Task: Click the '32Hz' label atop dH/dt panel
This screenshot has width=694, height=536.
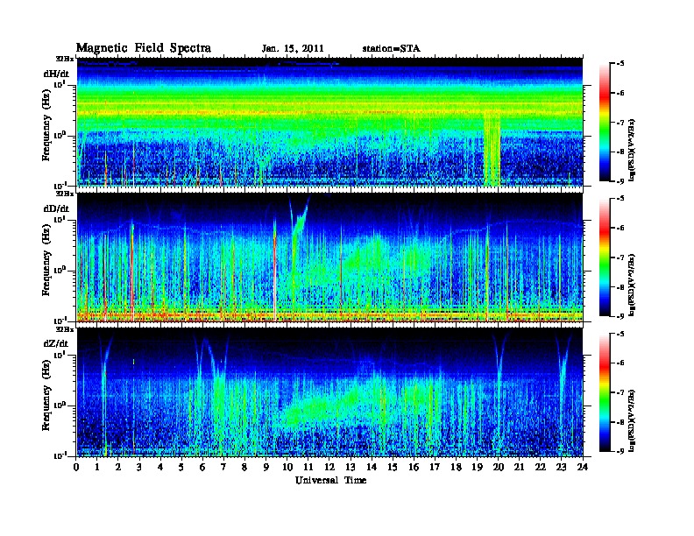Action: tap(65, 59)
